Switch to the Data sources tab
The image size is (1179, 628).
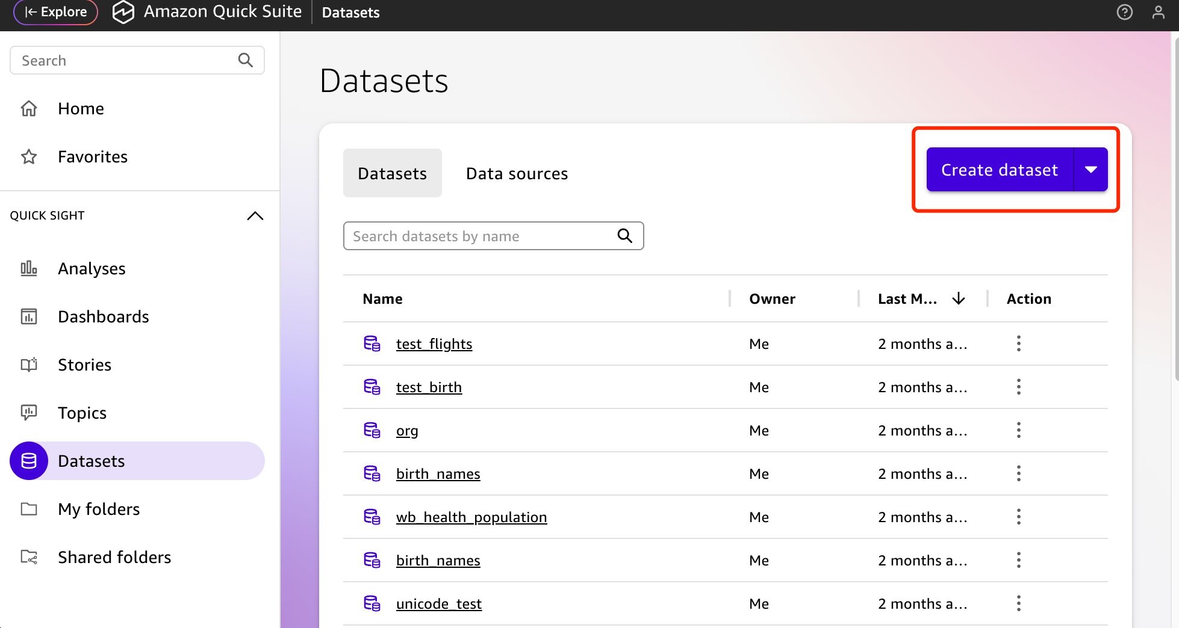click(x=516, y=173)
